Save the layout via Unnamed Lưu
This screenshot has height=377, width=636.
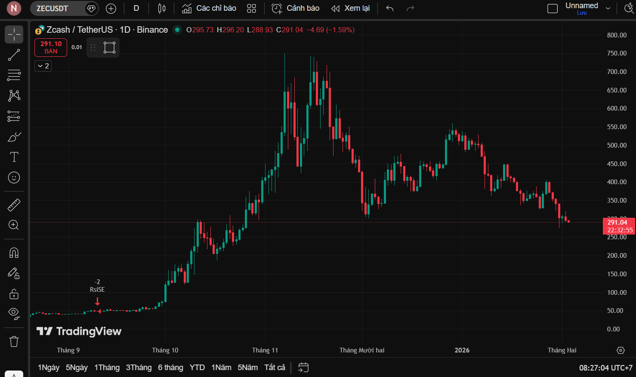point(582,9)
